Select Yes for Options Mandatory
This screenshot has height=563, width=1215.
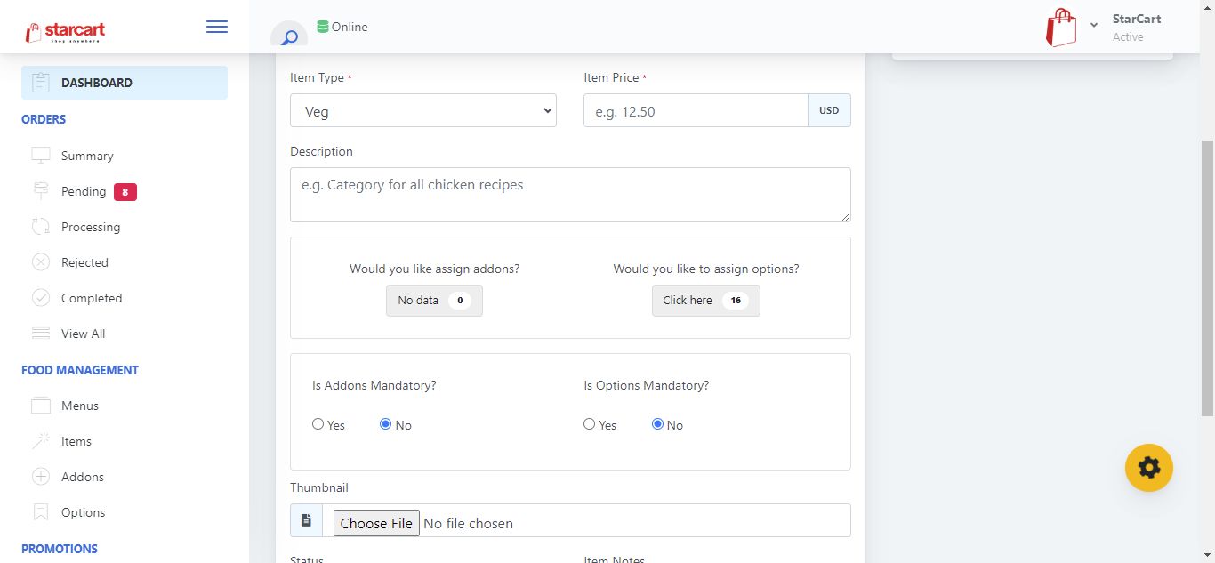[x=590, y=424]
